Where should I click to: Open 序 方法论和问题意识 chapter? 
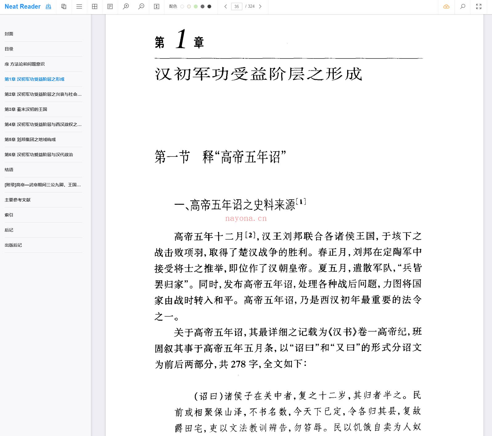coord(25,64)
